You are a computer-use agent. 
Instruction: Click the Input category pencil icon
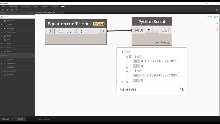click(5, 36)
